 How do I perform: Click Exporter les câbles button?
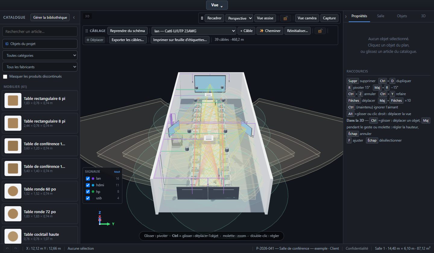(128, 40)
